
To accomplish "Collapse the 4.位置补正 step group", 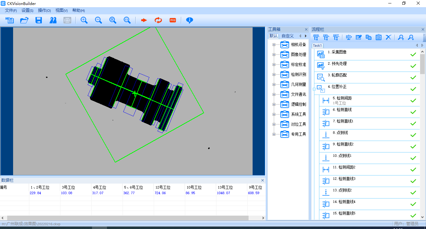I will click(x=314, y=89).
